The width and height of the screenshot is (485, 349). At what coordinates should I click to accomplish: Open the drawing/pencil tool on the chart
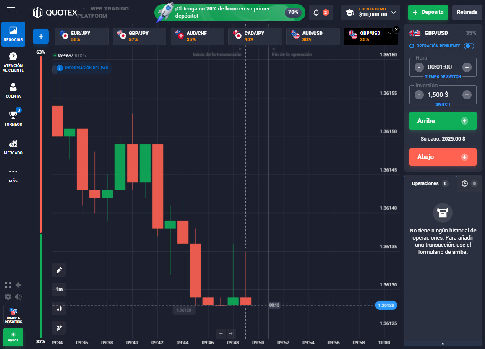click(59, 270)
